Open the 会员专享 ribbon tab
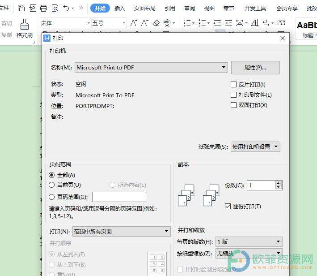This screenshot has width=317, height=276. click(x=287, y=9)
